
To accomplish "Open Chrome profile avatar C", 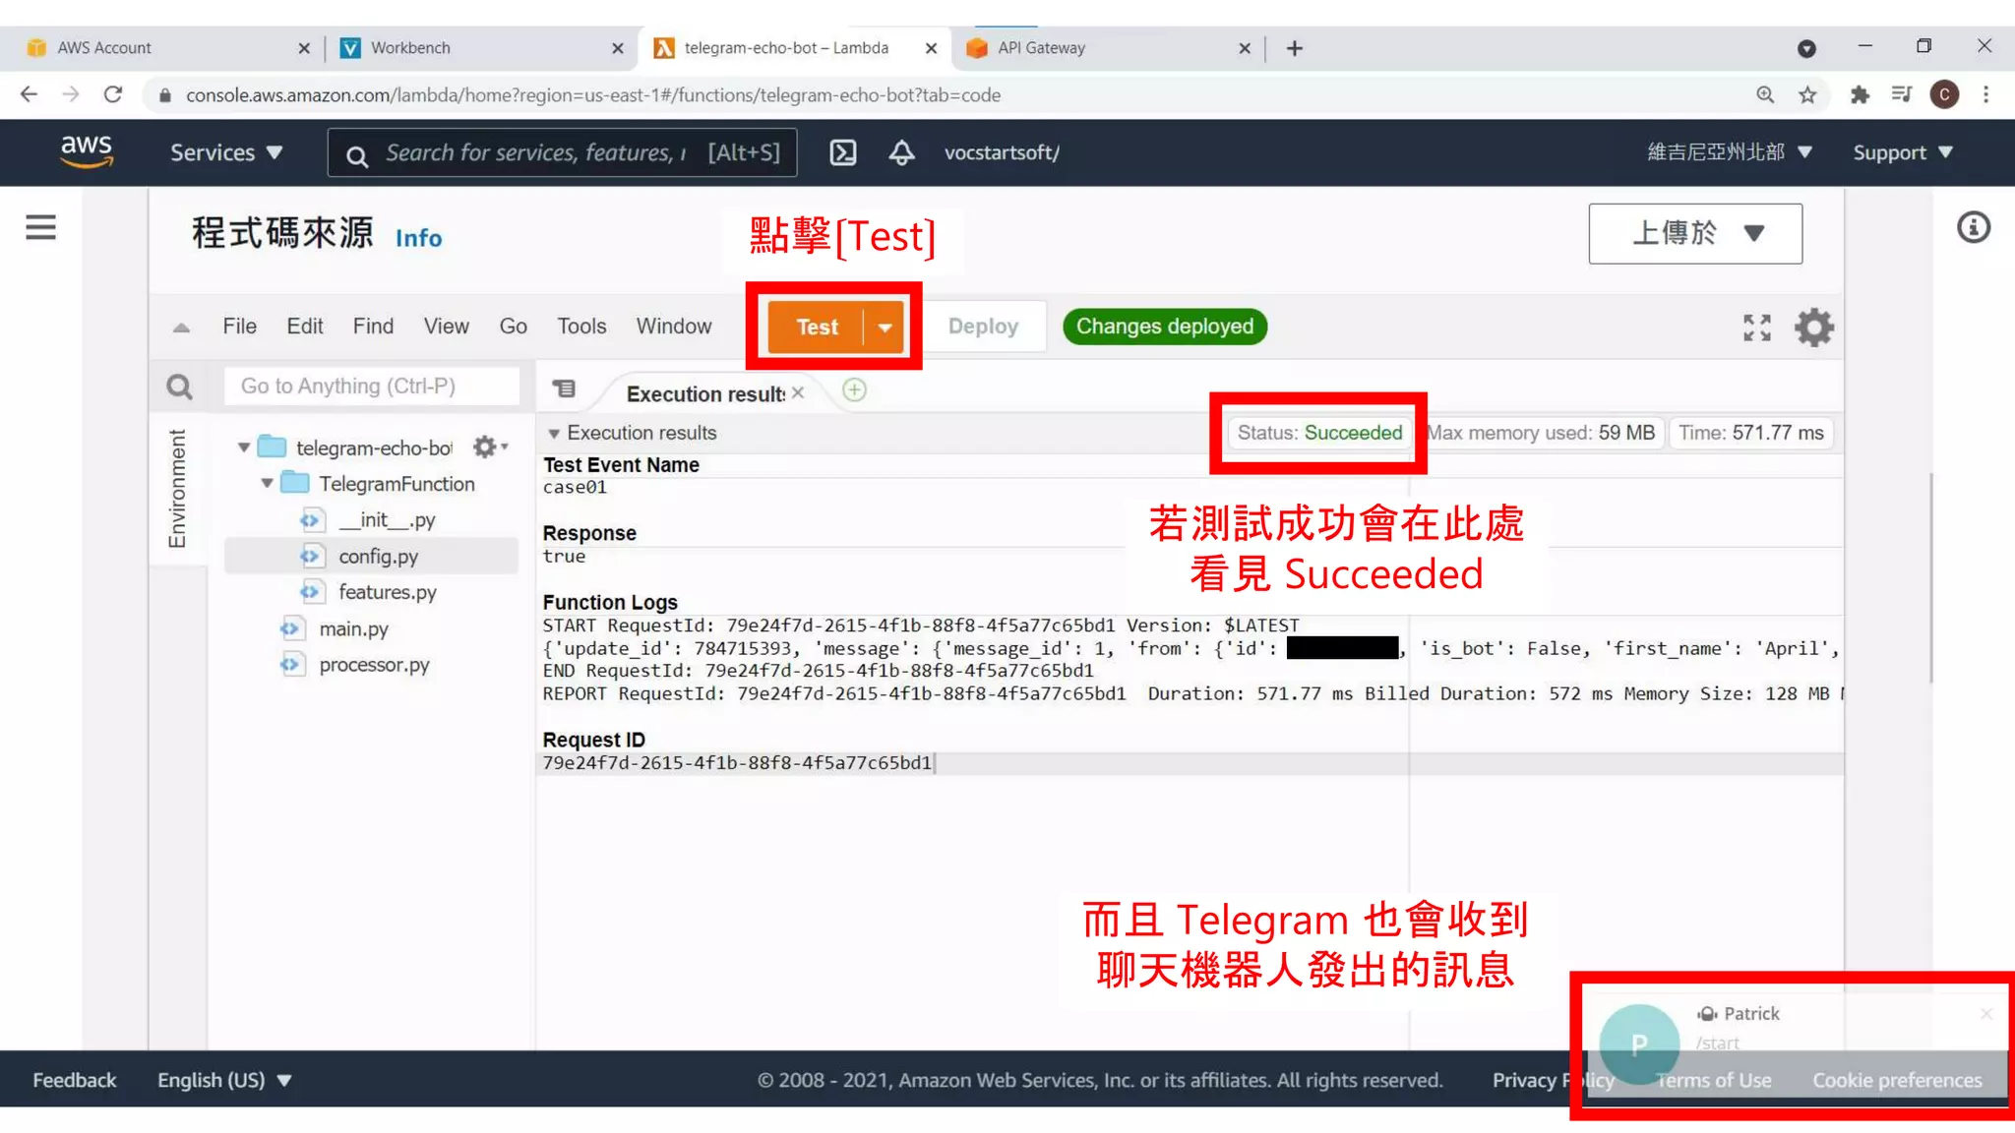I will tap(1944, 94).
